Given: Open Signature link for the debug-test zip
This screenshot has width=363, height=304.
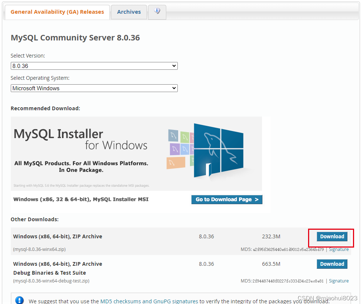Looking at the screenshot, I should [x=339, y=281].
